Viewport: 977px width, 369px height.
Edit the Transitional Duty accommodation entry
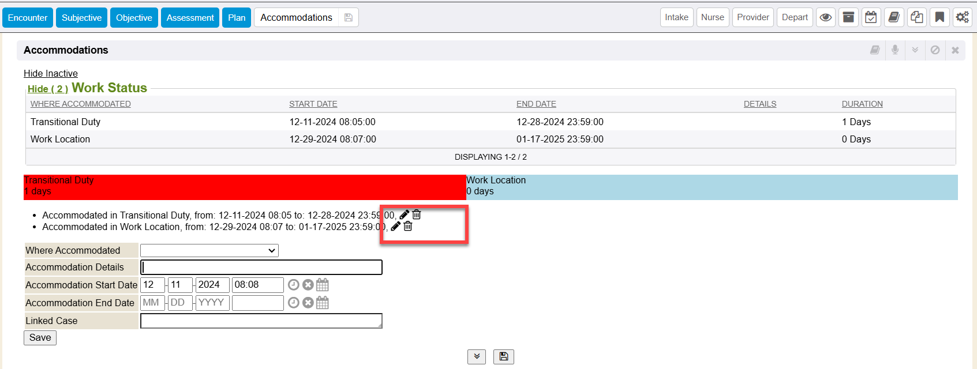click(x=404, y=215)
